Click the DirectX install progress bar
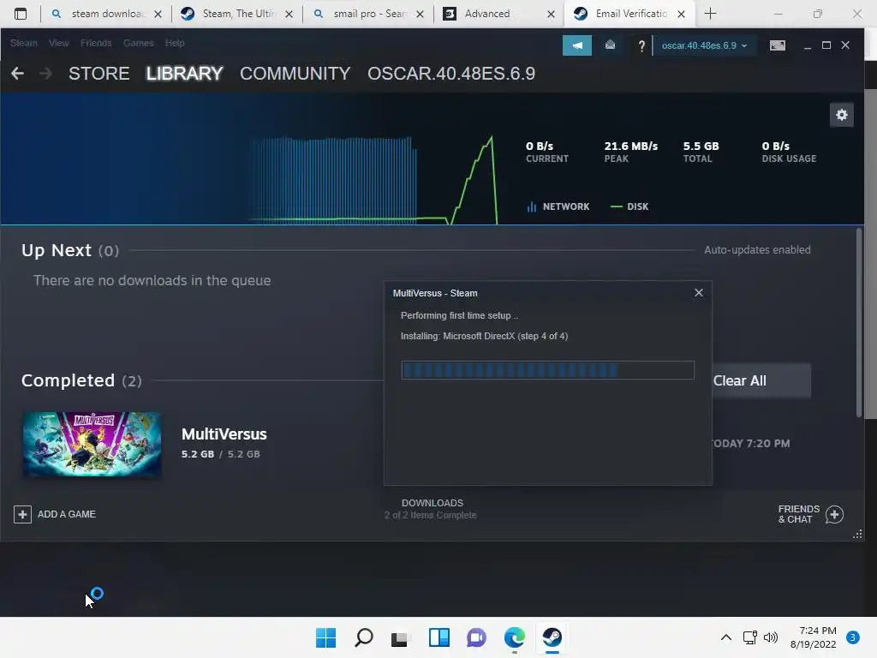This screenshot has height=658, width=877. point(547,370)
